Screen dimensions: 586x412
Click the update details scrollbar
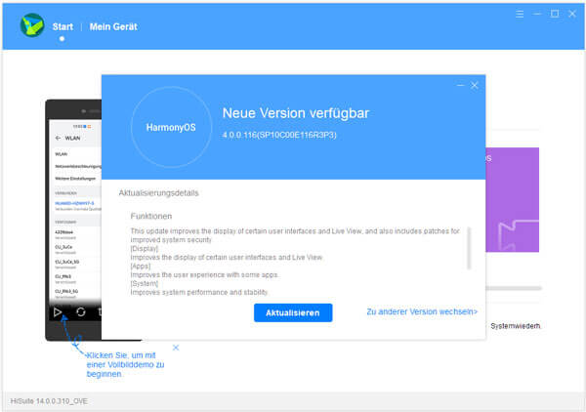[x=469, y=249]
